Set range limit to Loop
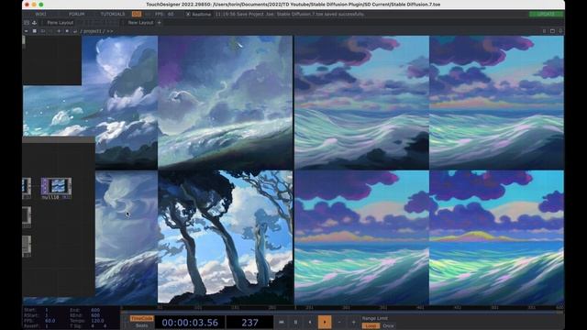Image resolution: width=587 pixels, height=330 pixels. (371, 325)
